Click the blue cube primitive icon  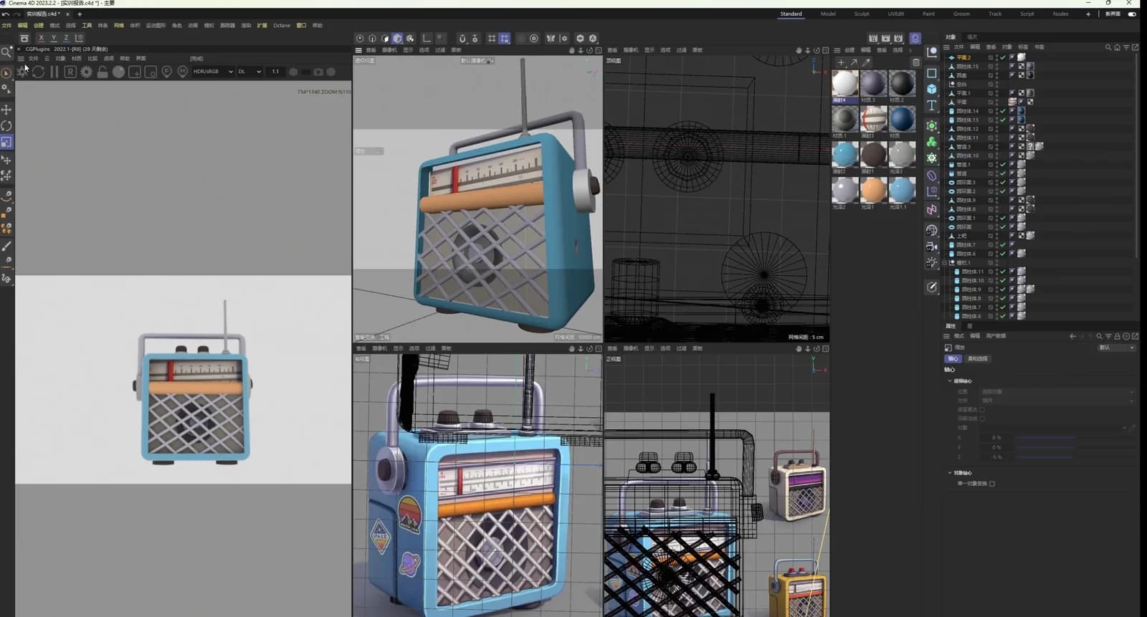(x=932, y=89)
